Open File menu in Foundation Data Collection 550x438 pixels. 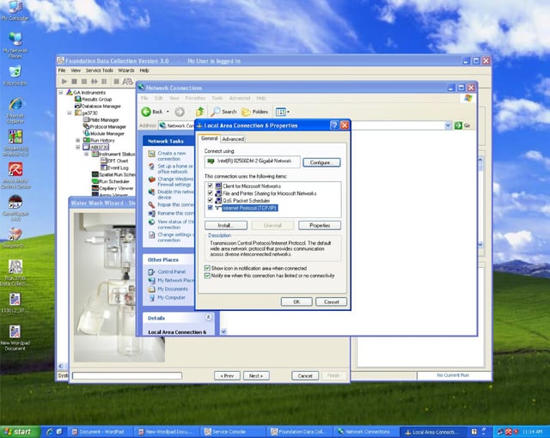[x=62, y=70]
